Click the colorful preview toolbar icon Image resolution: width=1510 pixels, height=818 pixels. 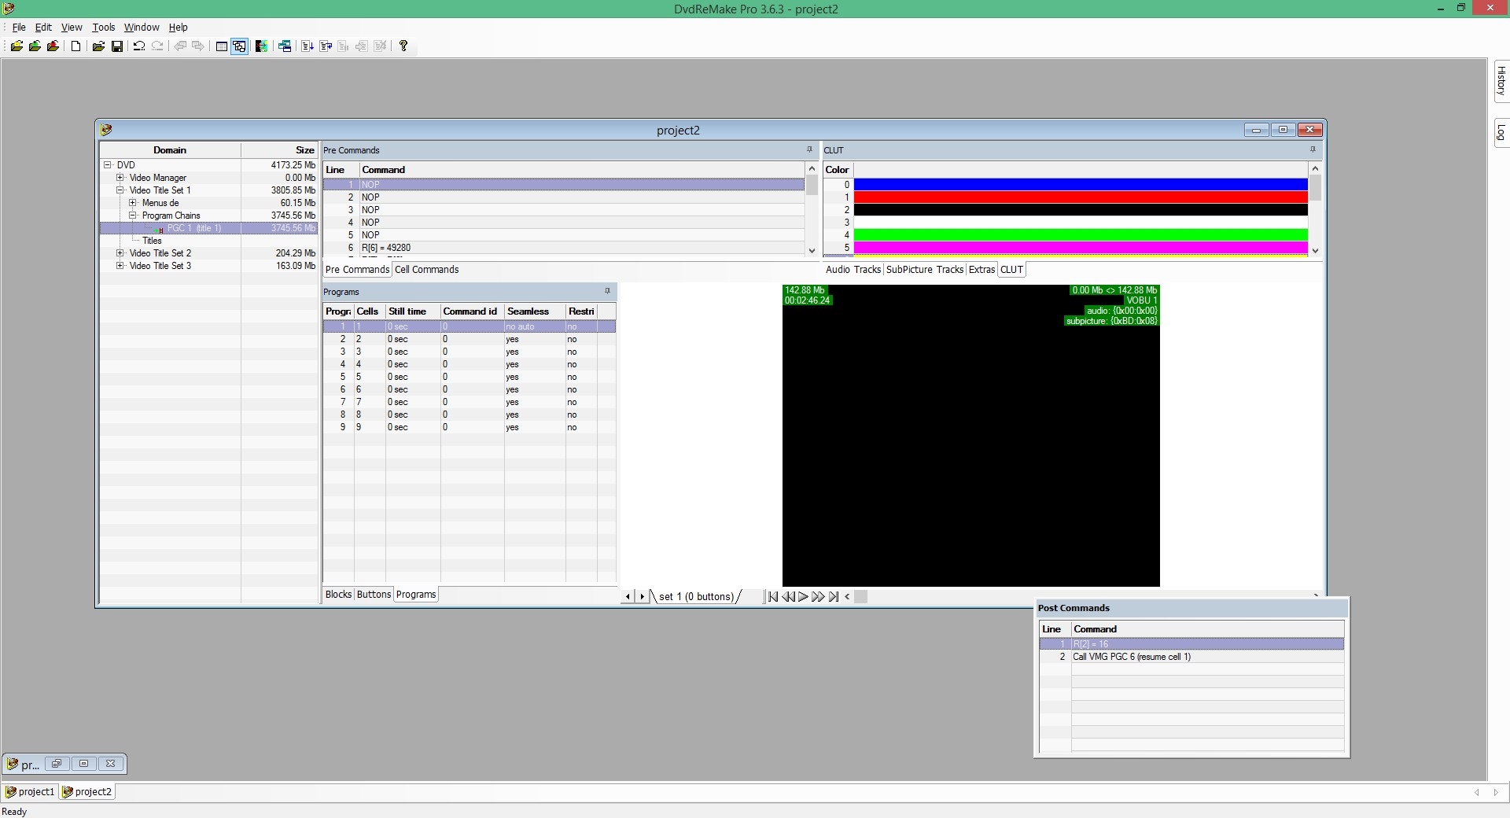click(262, 46)
